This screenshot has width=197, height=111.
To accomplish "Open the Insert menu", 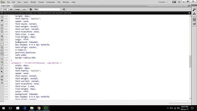I will coord(26,2).
